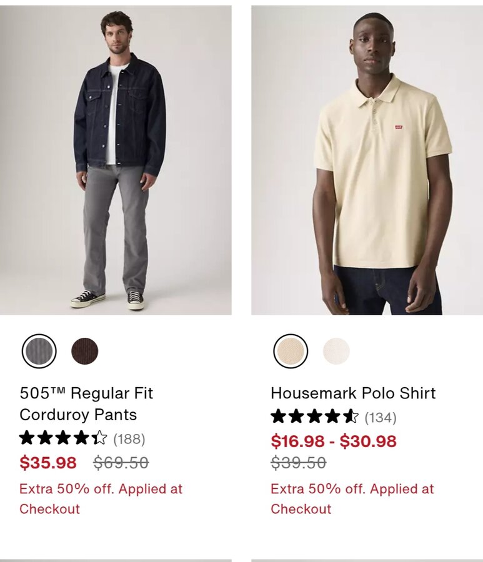Click the crossed-out $39.50 price

coord(299,462)
